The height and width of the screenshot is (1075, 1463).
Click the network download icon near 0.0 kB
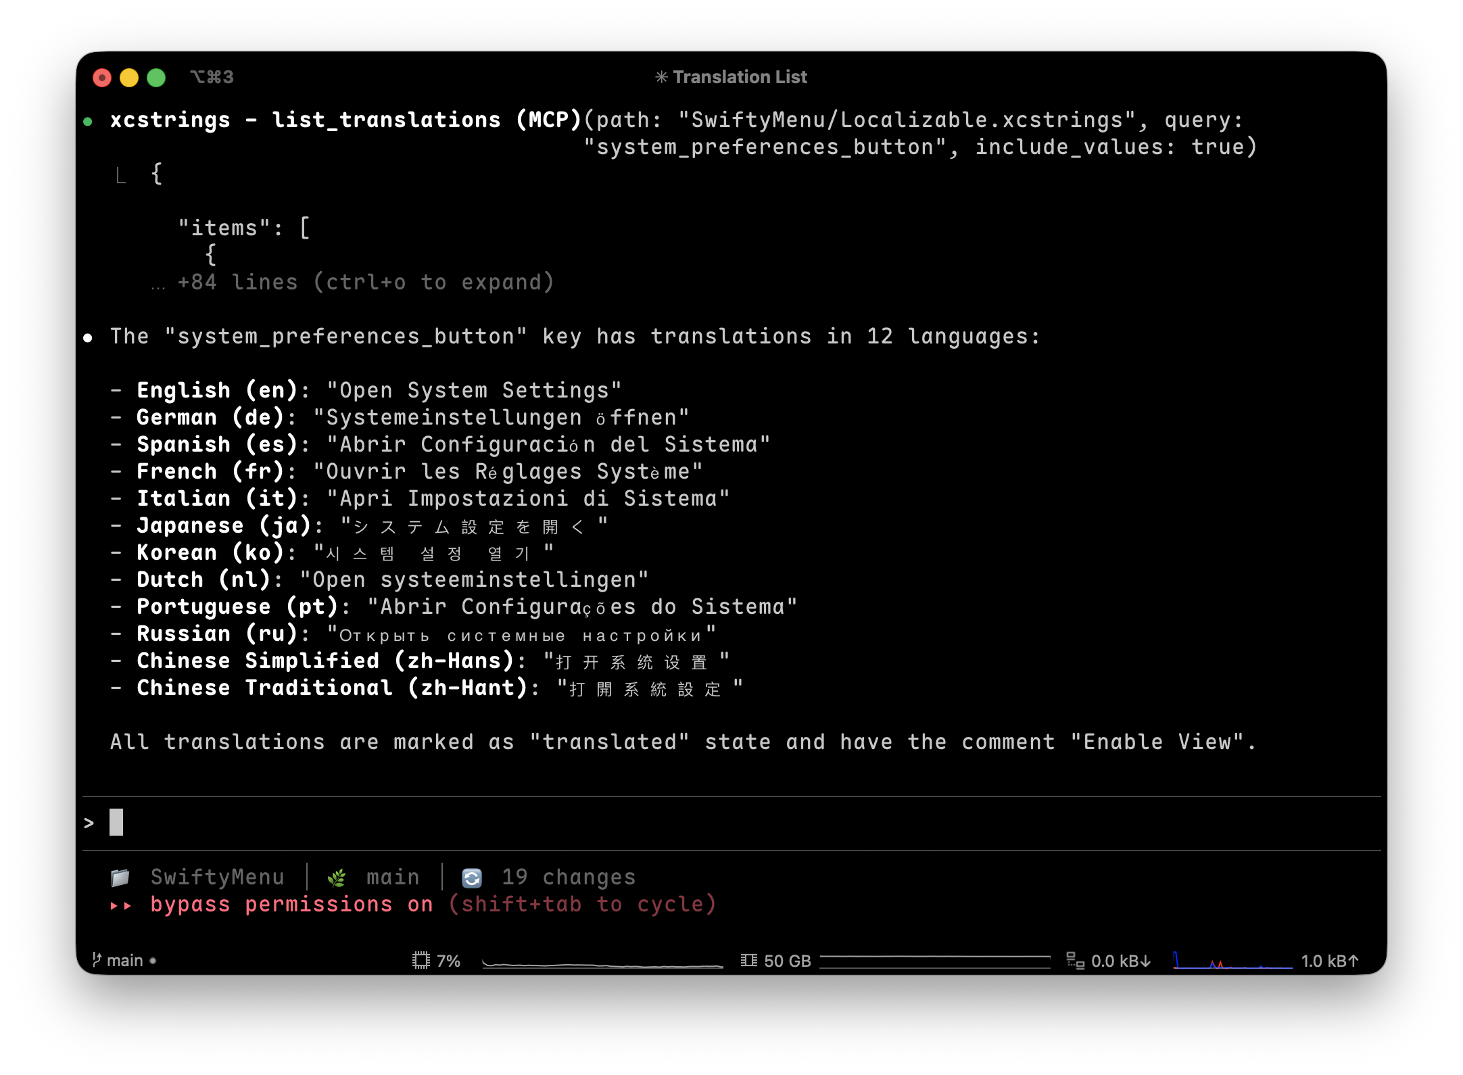click(x=1074, y=960)
